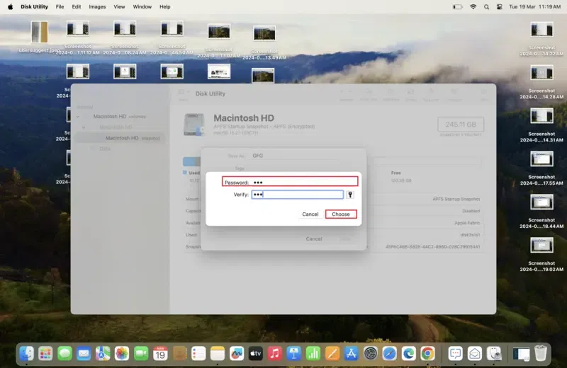The image size is (567, 368).
Task: Open System Settings gear in dock
Action: [x=370, y=354]
